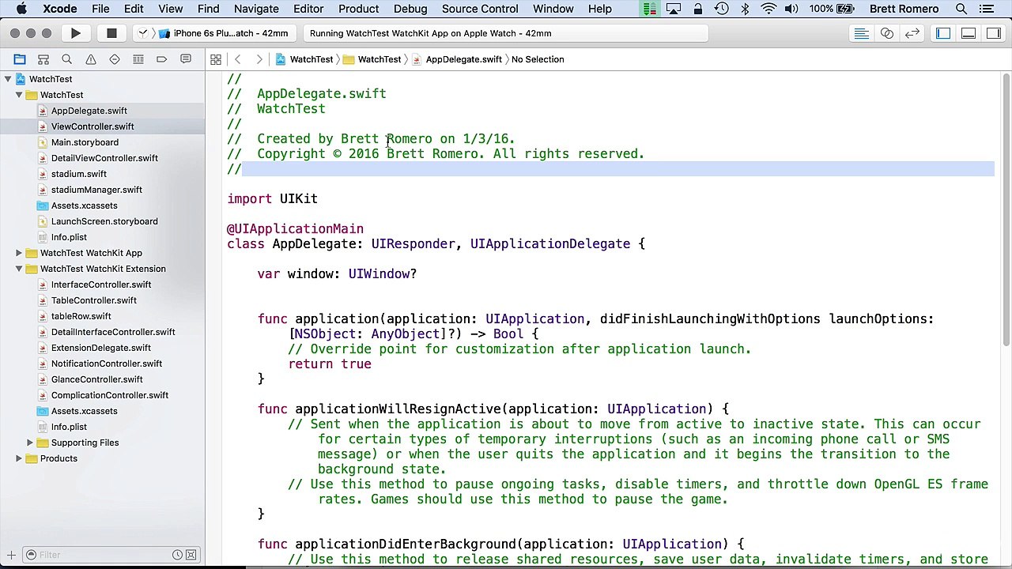1012x569 pixels.
Task: Click AppDelegate.swift in the jump bar
Action: point(457,59)
